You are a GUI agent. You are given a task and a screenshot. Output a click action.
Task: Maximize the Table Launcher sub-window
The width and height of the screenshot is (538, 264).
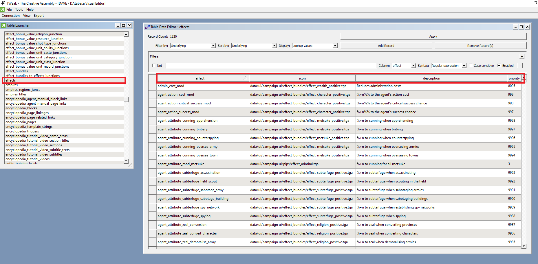(124, 25)
